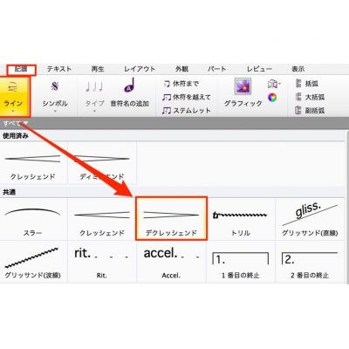Expand the すべて filter dropdown
Image resolution: width=349 pixels, height=349 pixels.
click(15, 124)
